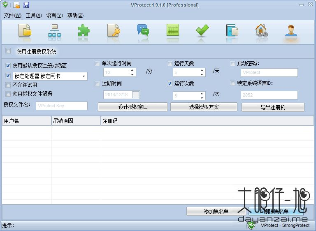Image resolution: width=316 pixels, height=231 pixels.
Task: Click 删除黑名单 button
Action: click(x=276, y=211)
